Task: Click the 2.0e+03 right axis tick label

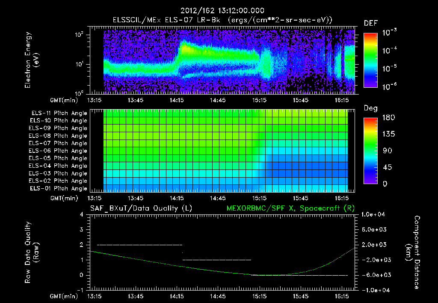Action: 374,245
